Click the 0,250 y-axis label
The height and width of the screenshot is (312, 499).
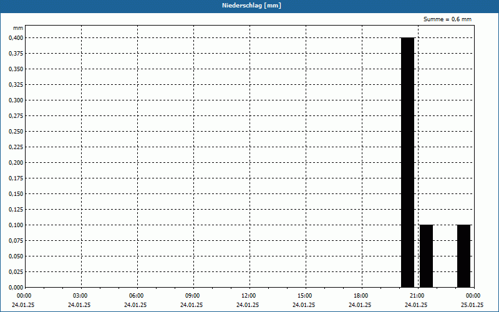point(16,132)
